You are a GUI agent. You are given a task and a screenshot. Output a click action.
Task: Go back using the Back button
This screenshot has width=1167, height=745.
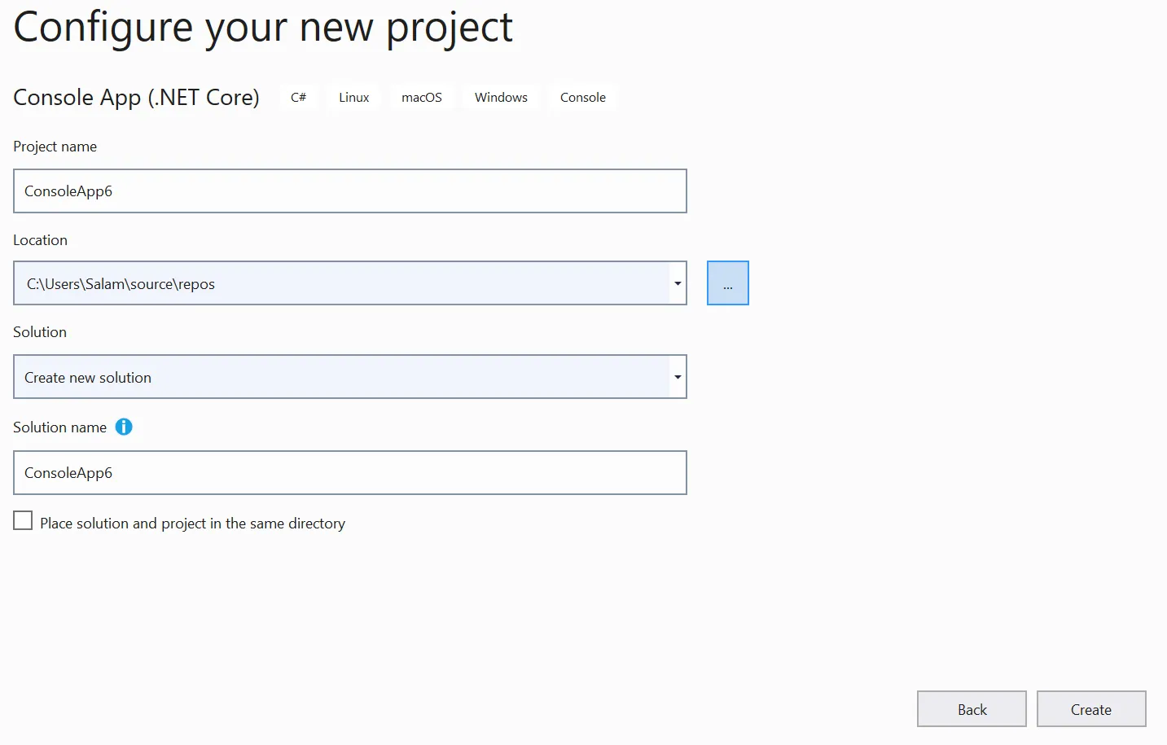[971, 708]
